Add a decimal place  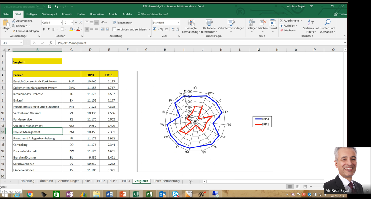click(173, 29)
